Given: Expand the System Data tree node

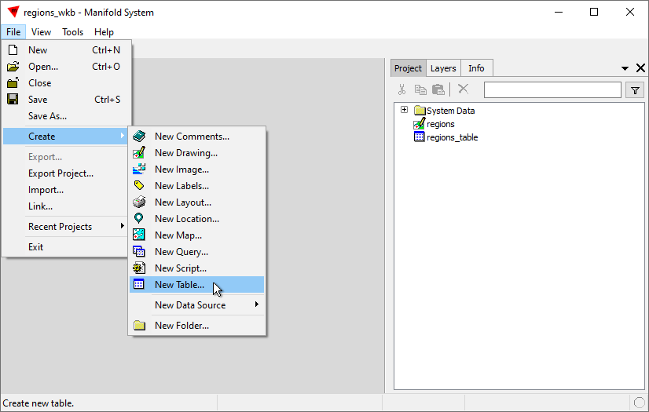Looking at the screenshot, I should [405, 110].
